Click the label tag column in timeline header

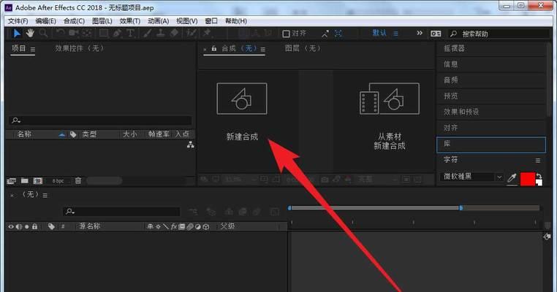tap(51, 226)
